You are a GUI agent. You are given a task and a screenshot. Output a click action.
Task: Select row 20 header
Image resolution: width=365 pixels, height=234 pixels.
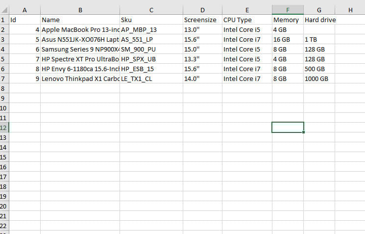pos(4,206)
